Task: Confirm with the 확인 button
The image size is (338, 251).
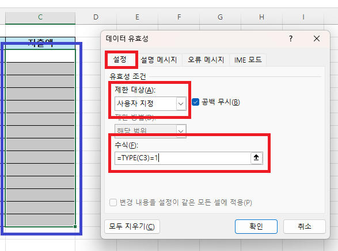Action: point(256,226)
